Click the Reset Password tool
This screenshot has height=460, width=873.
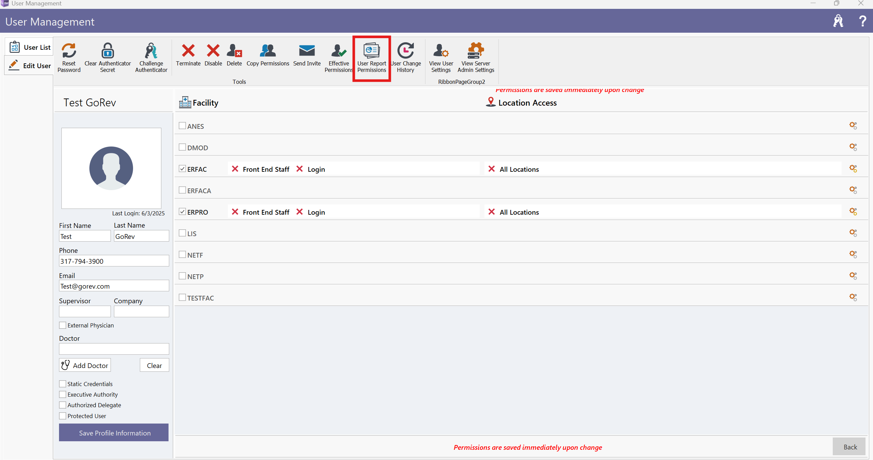coord(69,58)
